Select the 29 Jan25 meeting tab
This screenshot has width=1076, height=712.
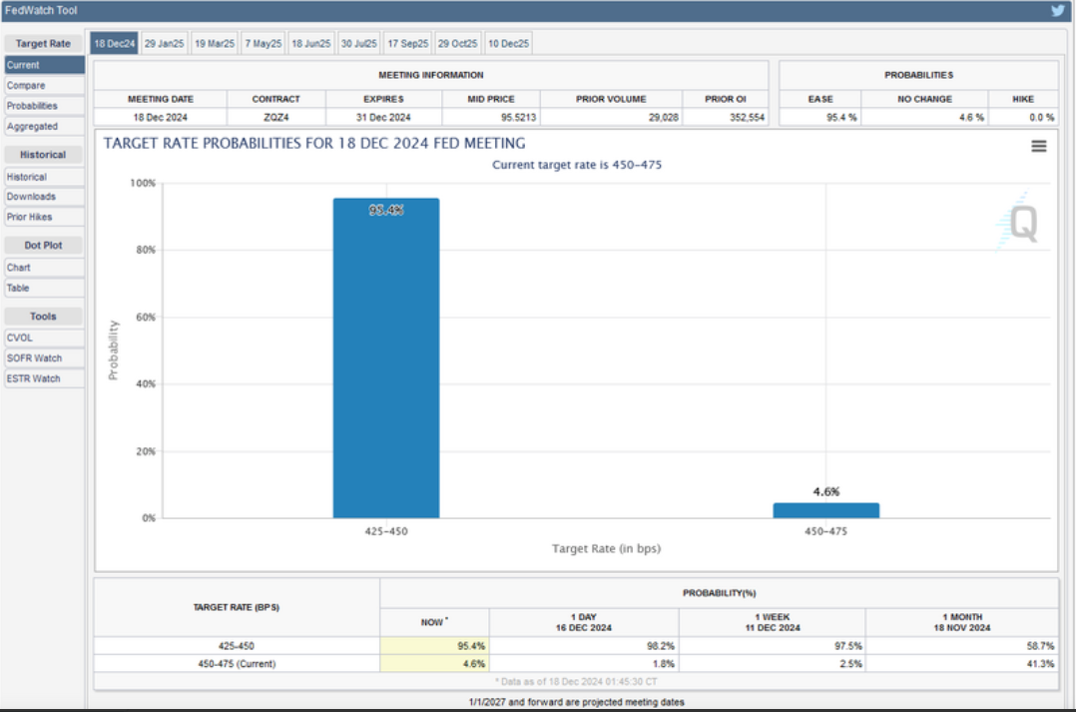pyautogui.click(x=164, y=44)
